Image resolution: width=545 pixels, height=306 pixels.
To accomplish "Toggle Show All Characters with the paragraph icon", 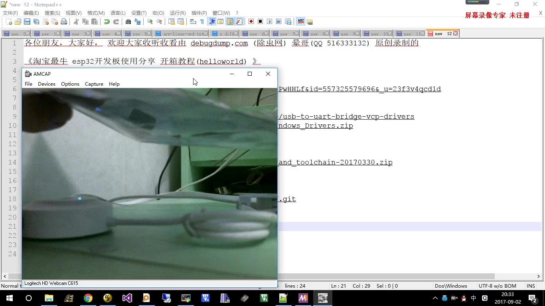I will 202,22.
